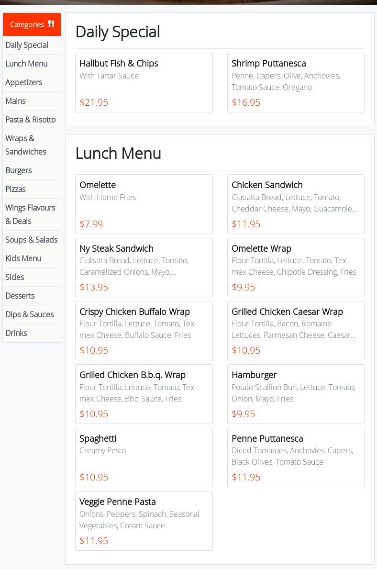The height and width of the screenshot is (569, 377).
Task: Go to the Lunch Menu category
Action: click(32, 64)
